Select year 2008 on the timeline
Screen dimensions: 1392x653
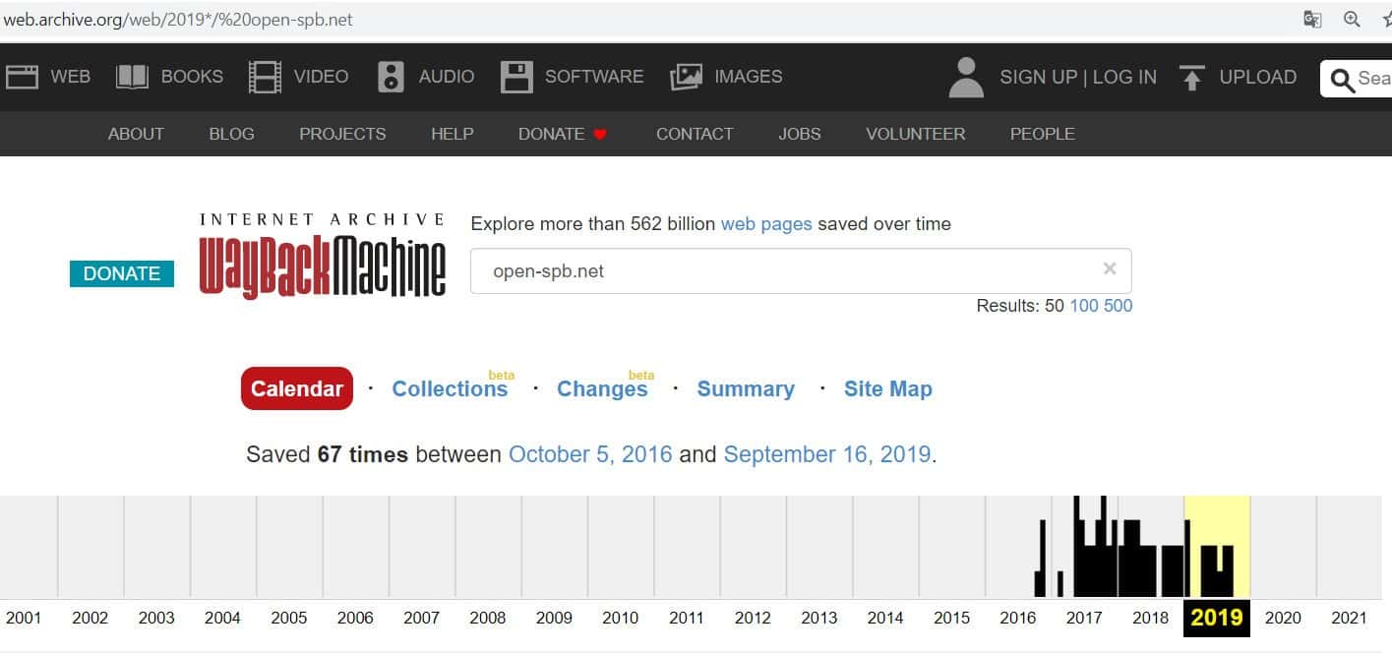(488, 618)
